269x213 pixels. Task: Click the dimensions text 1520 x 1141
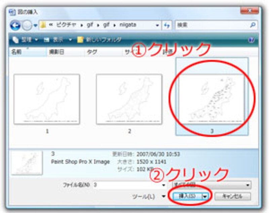(151, 162)
